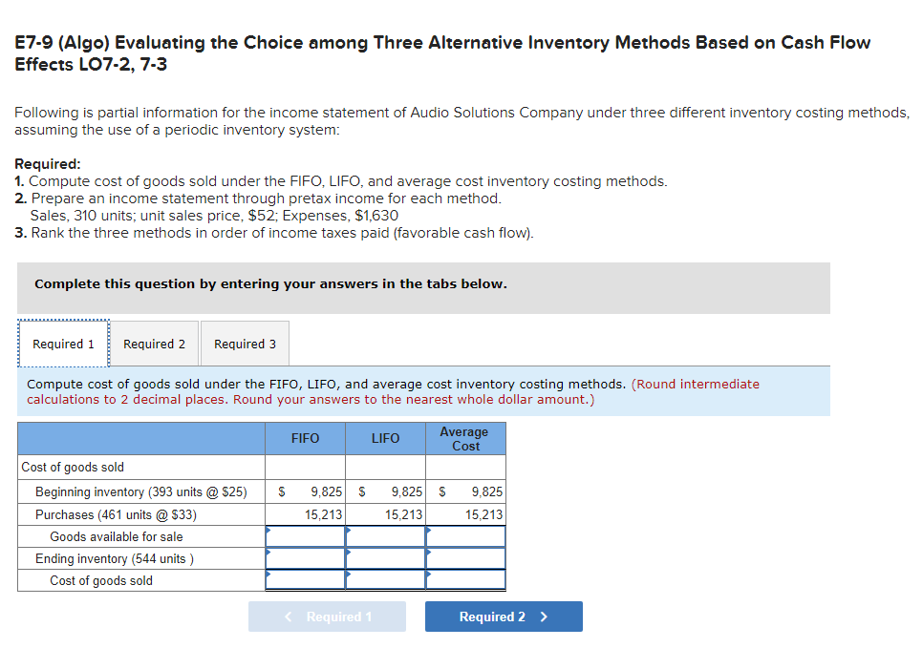Click the LIFO Cost of goods sold cell
The image size is (923, 648).
pos(385,580)
